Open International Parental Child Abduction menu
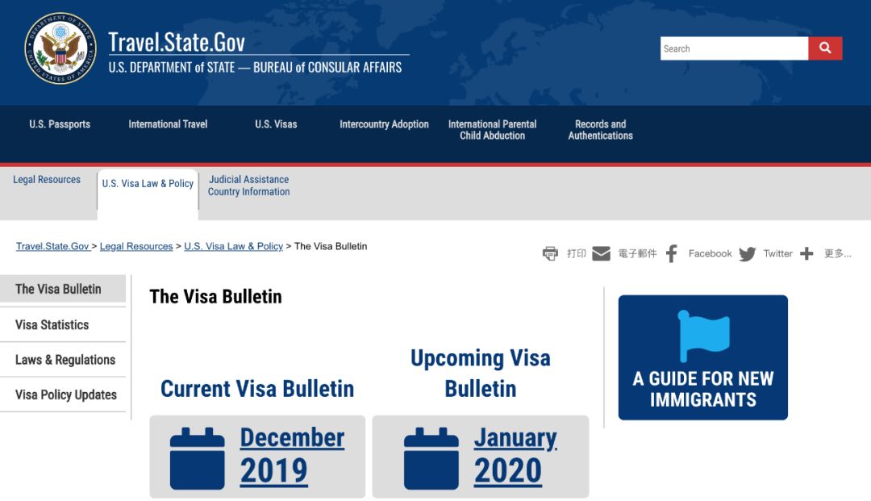 pos(492,129)
